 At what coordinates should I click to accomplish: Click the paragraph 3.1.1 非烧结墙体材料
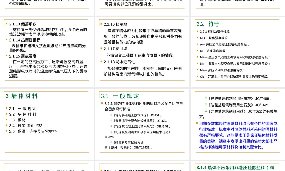[144, 106]
